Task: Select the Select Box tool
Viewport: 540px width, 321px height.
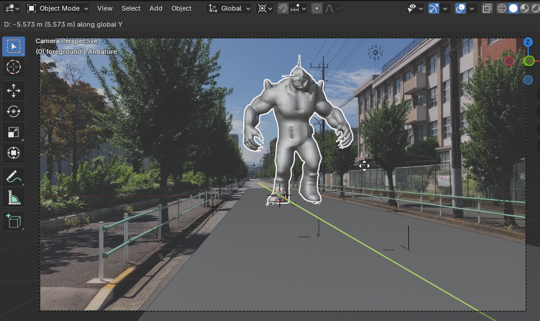Action: (x=13, y=46)
